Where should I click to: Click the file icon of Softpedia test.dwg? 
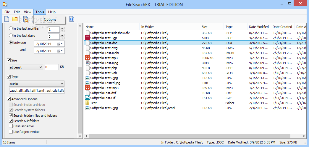click(x=88, y=48)
